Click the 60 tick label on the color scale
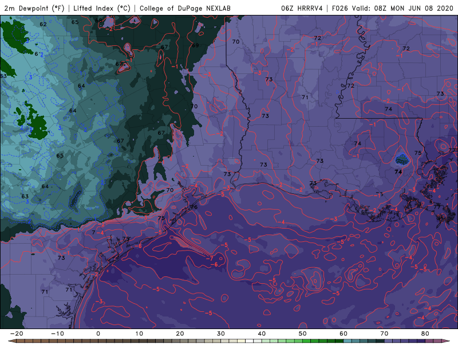Viewport: 458px width, 344px height. [x=343, y=334]
